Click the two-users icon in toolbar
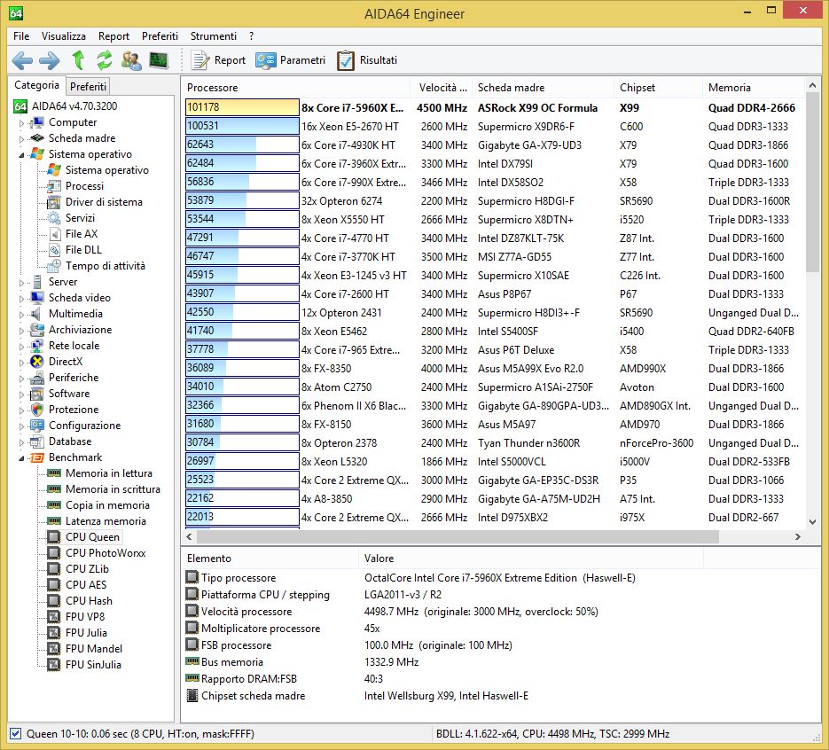 131,60
